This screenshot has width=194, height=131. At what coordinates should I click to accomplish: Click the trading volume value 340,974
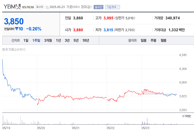coord(173,18)
